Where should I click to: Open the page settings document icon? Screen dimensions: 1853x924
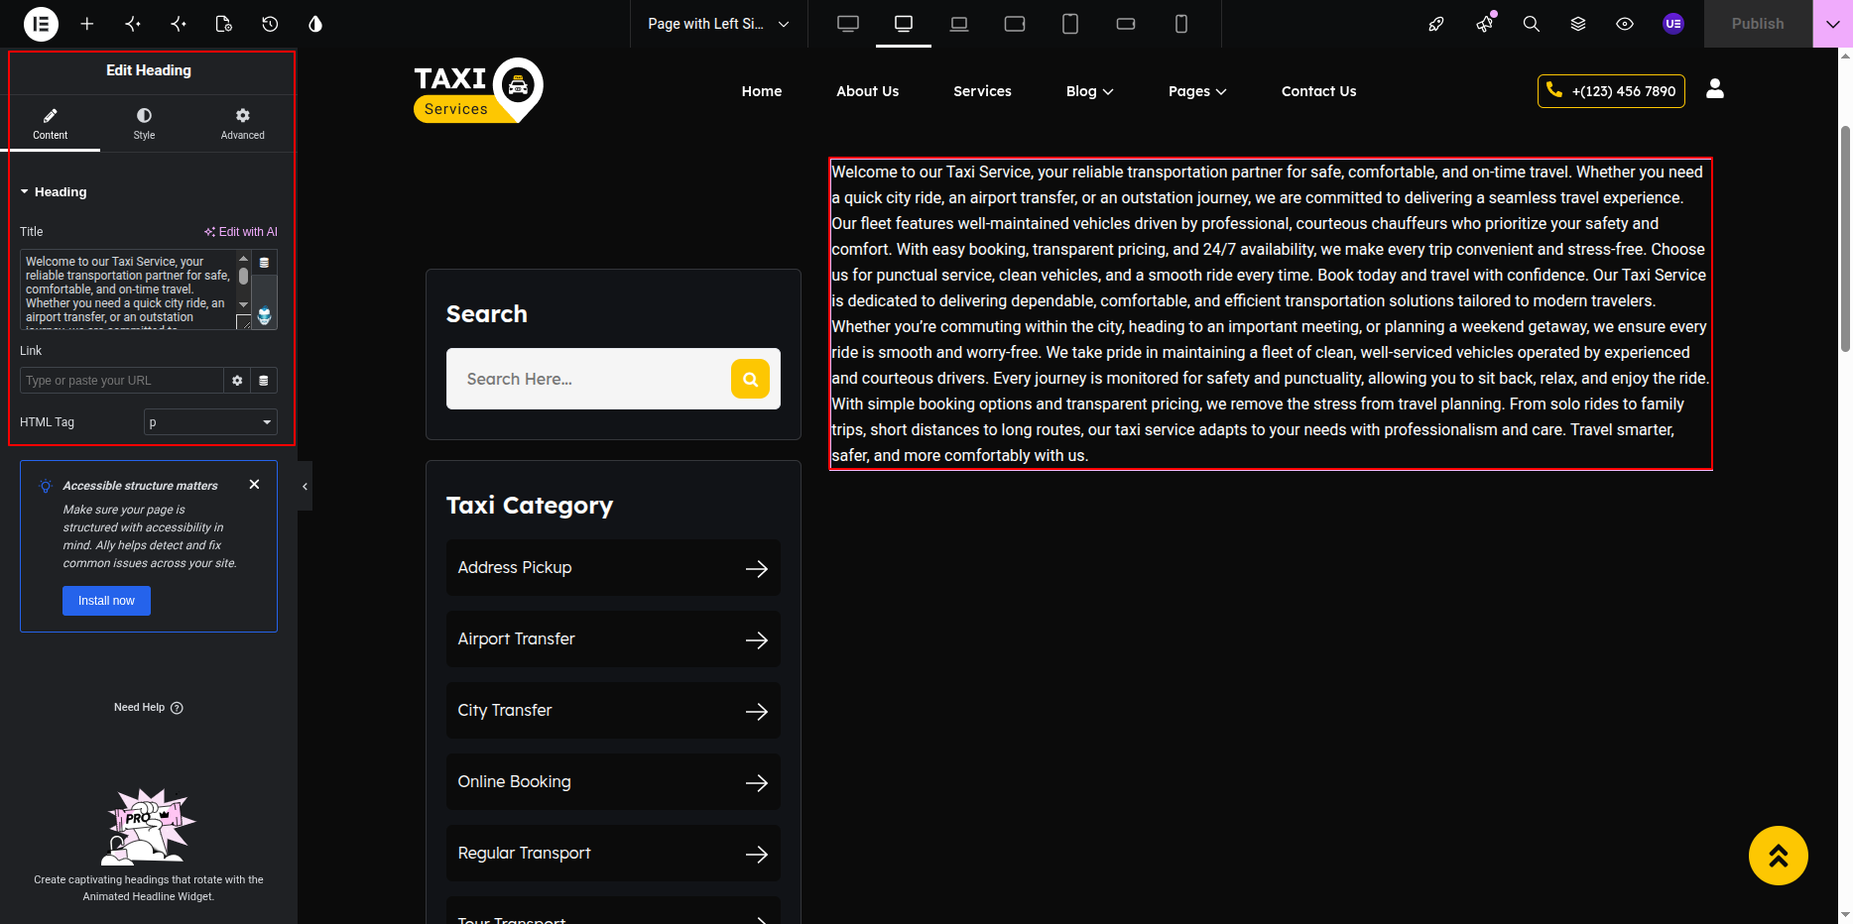tap(224, 24)
